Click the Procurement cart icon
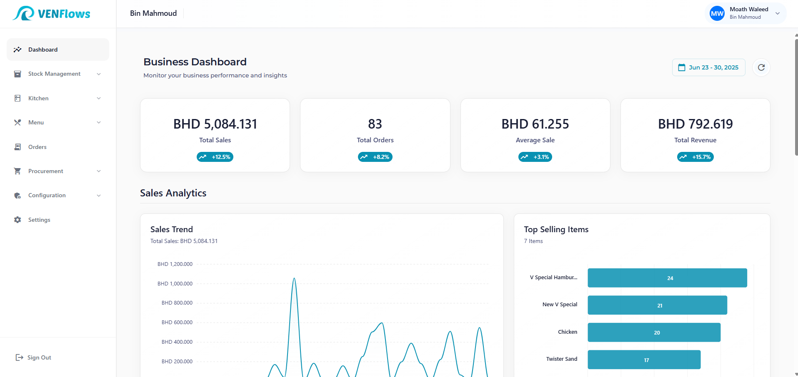The image size is (798, 377). pos(18,171)
